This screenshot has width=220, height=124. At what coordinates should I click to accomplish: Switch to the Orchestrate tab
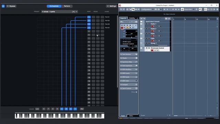[x=54, y=6]
